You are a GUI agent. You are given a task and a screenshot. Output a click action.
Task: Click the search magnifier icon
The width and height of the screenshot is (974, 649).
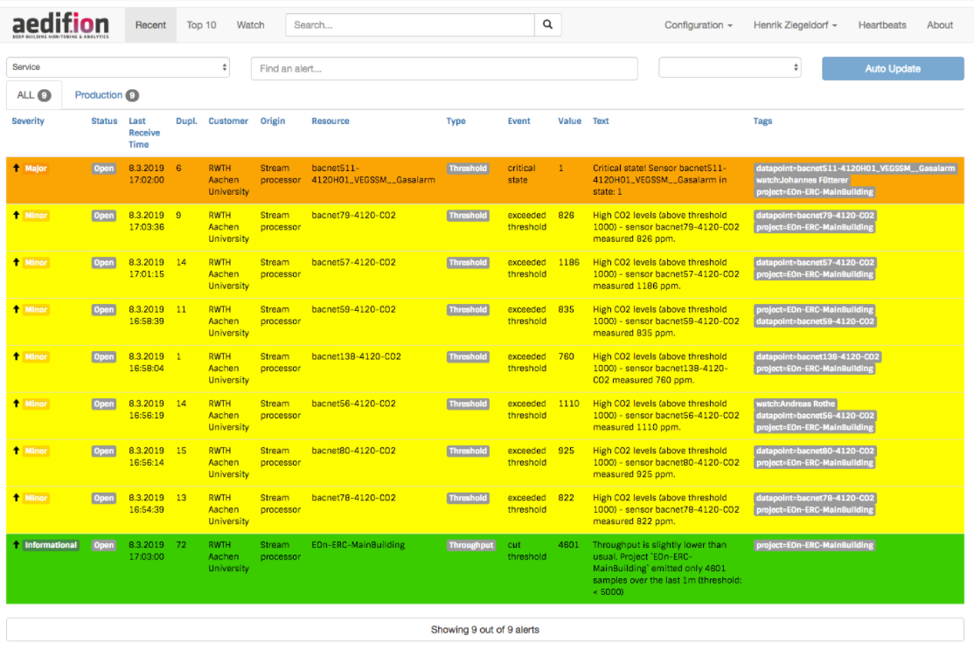pos(547,25)
